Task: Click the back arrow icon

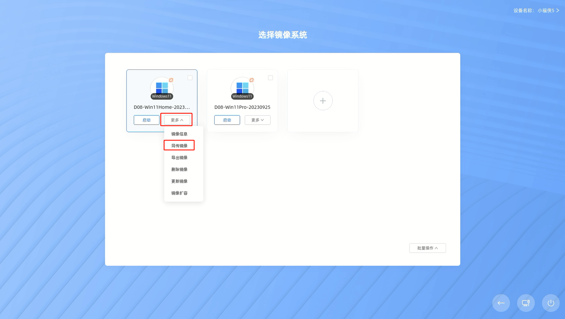Action: tap(501, 303)
